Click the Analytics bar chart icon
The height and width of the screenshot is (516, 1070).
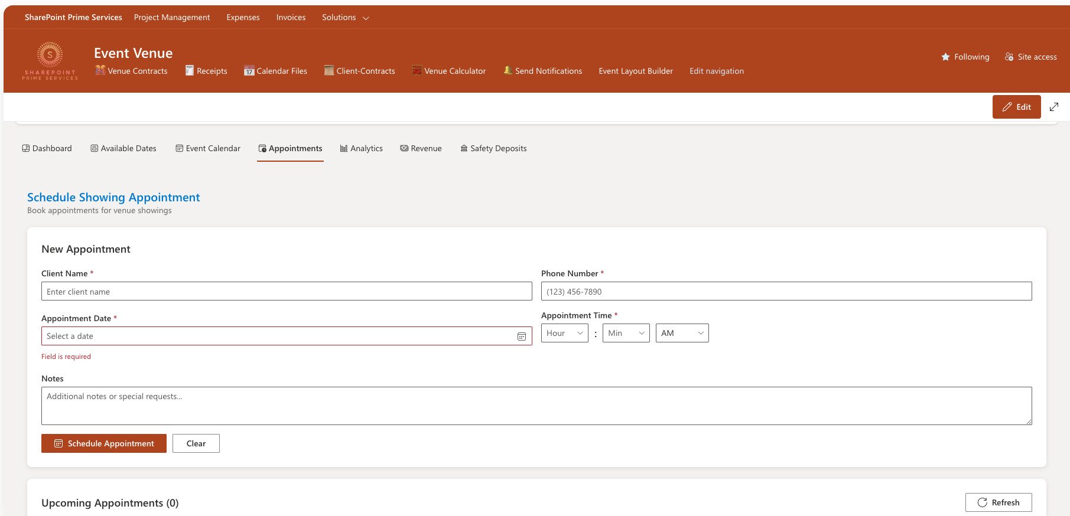(344, 148)
